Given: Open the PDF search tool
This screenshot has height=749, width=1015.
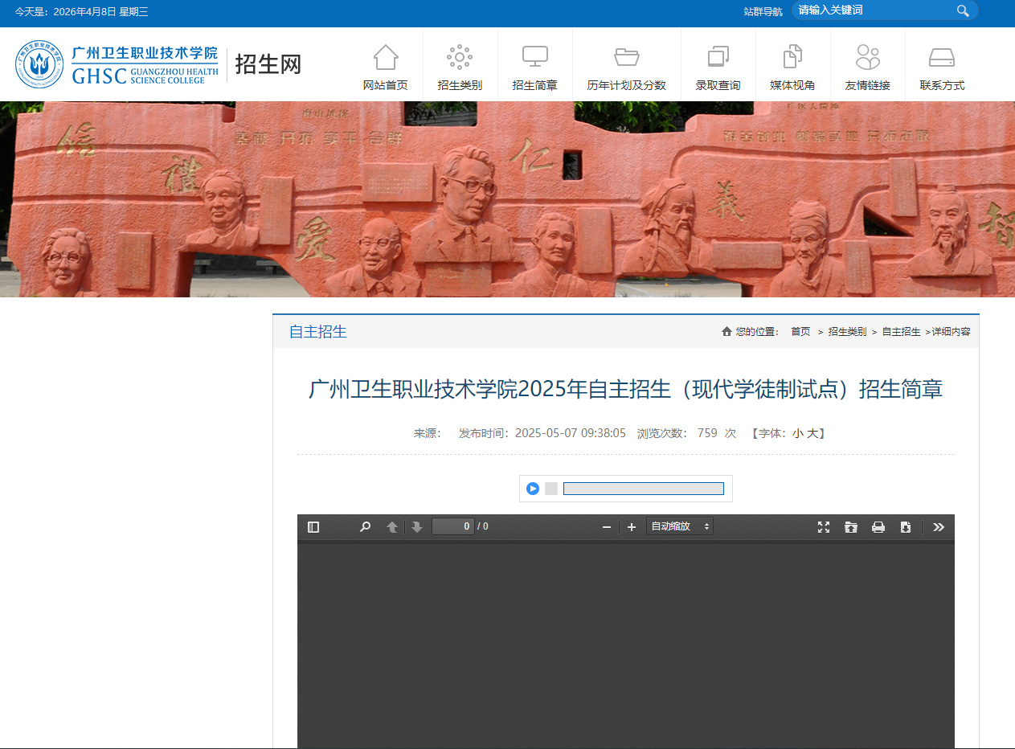Looking at the screenshot, I should [365, 526].
